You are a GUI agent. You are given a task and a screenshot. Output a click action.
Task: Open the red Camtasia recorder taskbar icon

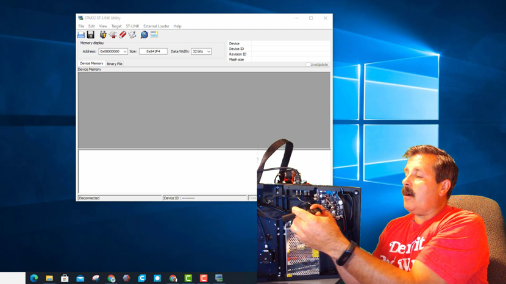(204, 278)
